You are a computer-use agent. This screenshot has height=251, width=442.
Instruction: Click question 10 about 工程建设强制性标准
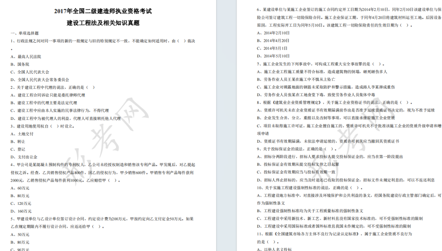click(309, 188)
